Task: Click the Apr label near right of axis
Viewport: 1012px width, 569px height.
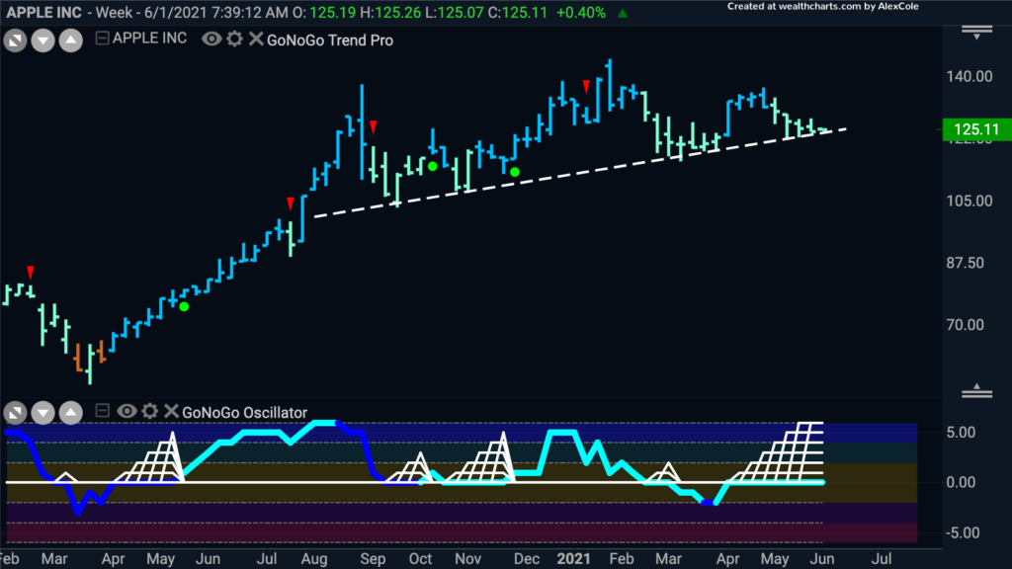Action: click(727, 559)
